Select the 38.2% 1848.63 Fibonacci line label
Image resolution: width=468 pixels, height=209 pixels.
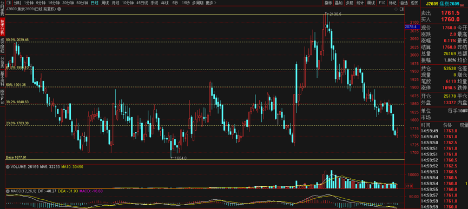(17, 102)
